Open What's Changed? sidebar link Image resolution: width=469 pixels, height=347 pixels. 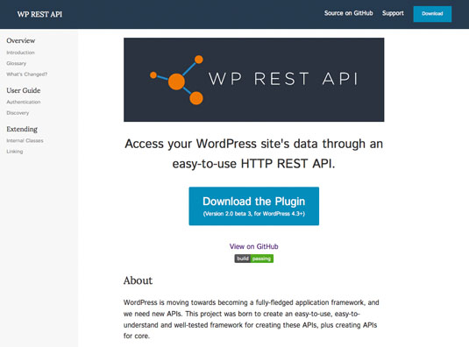click(x=27, y=74)
